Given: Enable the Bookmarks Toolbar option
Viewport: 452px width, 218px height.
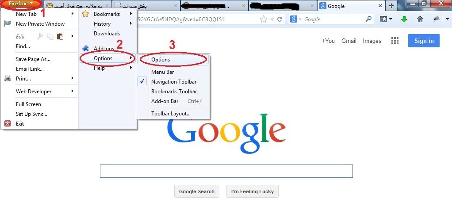Looking at the screenshot, I should pyautogui.click(x=173, y=92).
